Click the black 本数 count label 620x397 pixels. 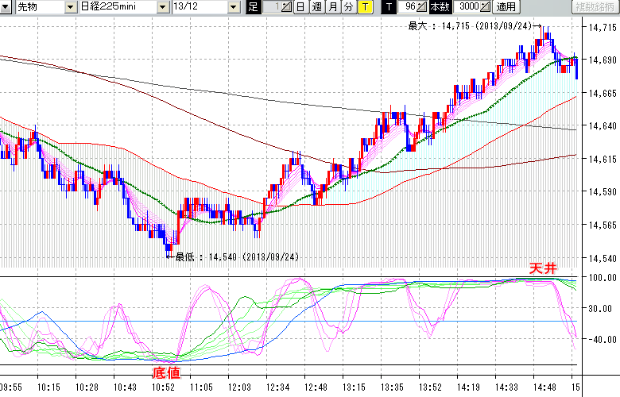(439, 7)
